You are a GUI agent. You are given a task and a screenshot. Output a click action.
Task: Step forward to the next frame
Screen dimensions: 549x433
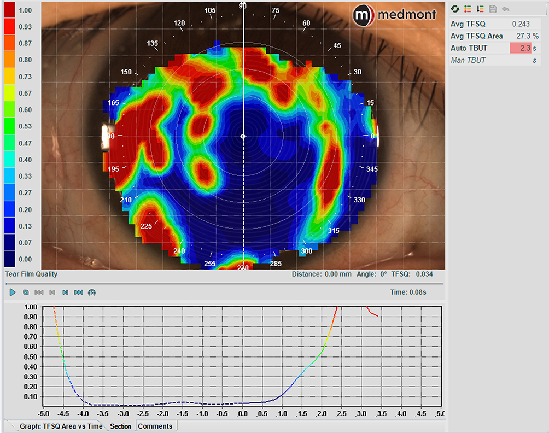tap(65, 292)
